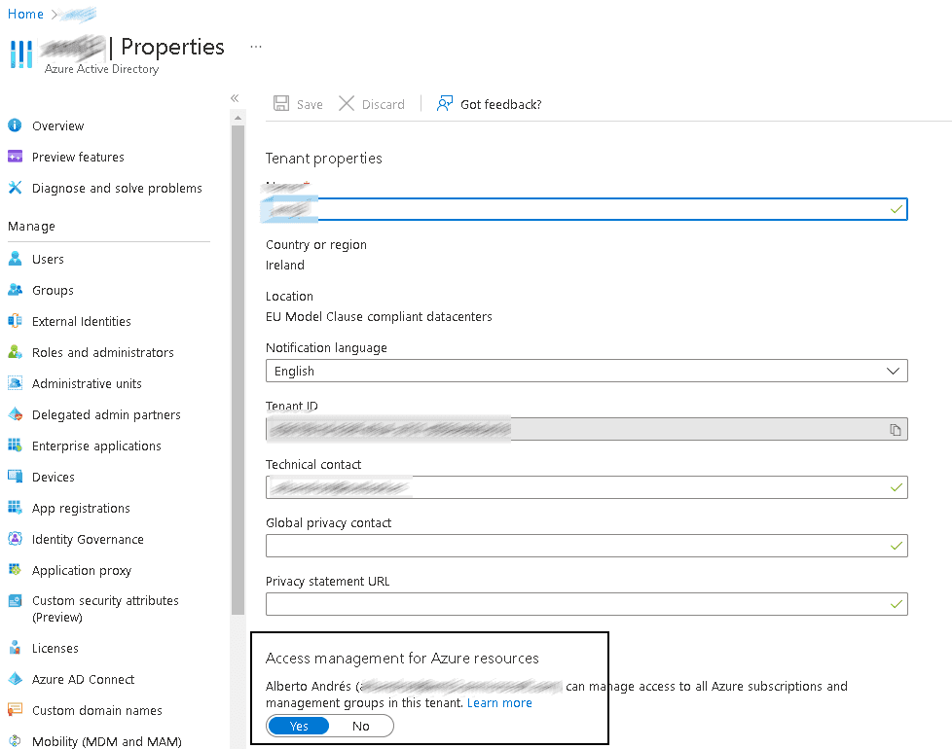Image resolution: width=952 pixels, height=749 pixels.
Task: Click the Diagnose and solve problems wrench icon
Action: pyautogui.click(x=16, y=188)
